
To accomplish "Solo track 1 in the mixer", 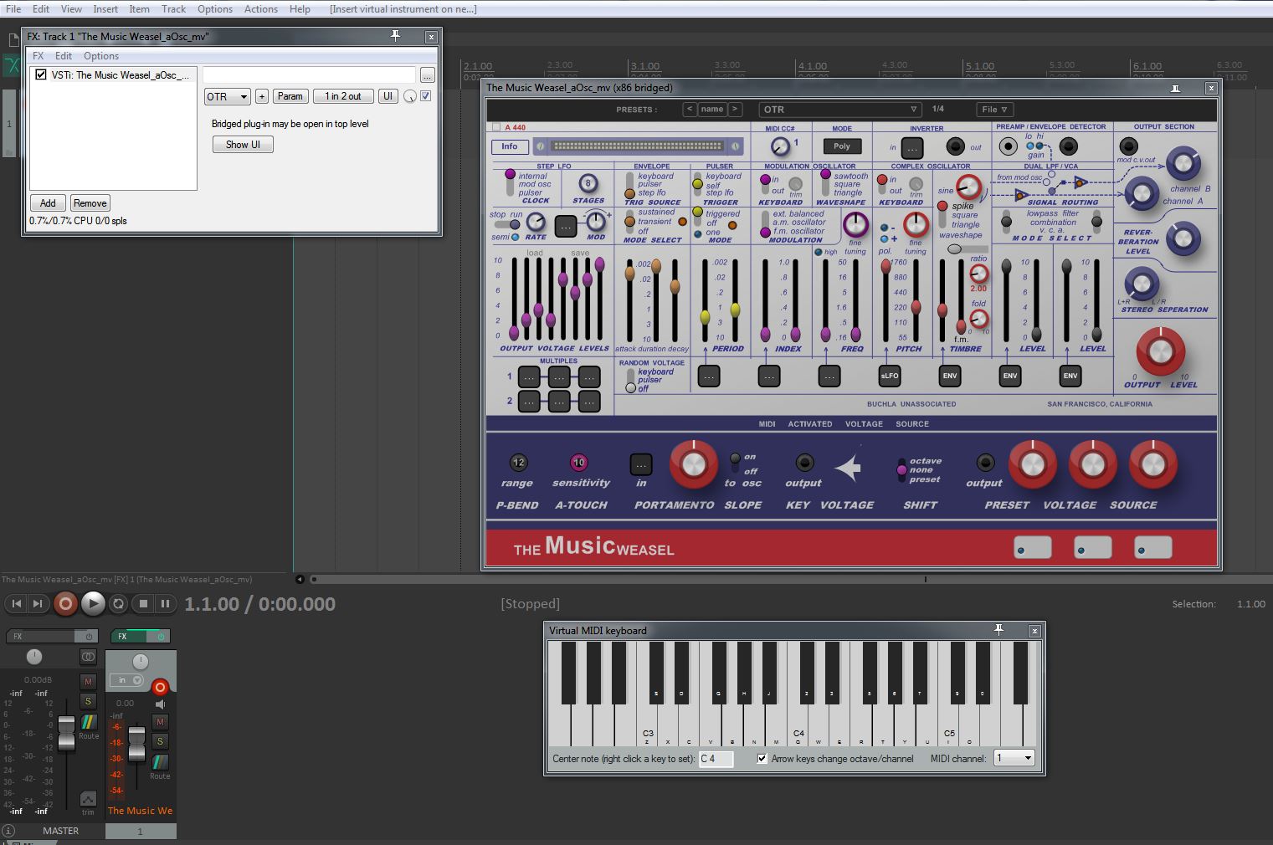I will 160,741.
